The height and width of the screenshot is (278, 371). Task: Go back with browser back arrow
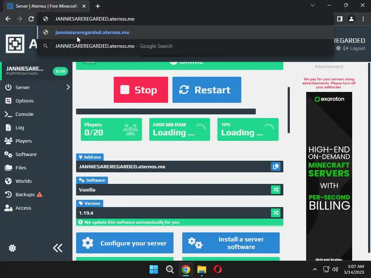coord(8,19)
